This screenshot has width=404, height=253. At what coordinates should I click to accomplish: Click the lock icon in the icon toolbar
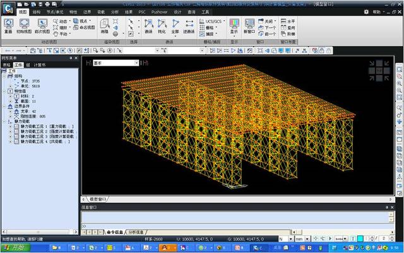click(322, 50)
